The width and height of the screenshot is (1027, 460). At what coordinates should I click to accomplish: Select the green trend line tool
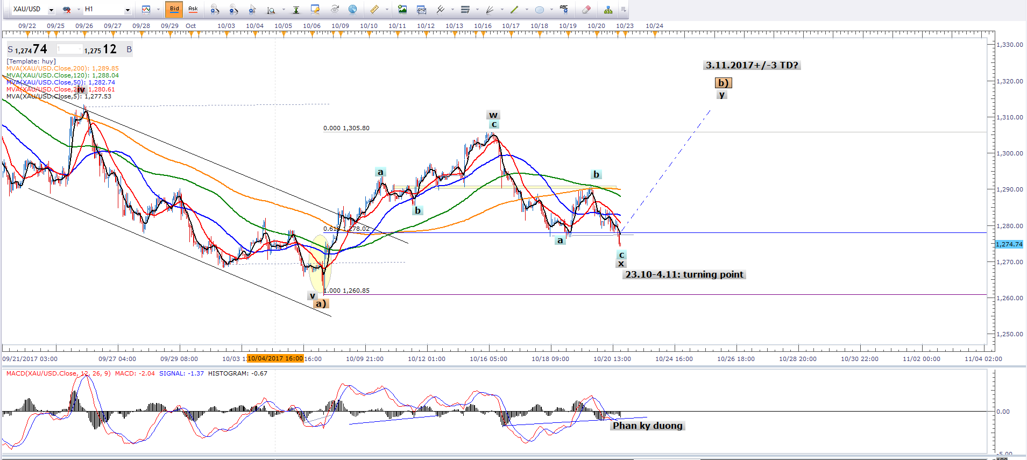[514, 9]
